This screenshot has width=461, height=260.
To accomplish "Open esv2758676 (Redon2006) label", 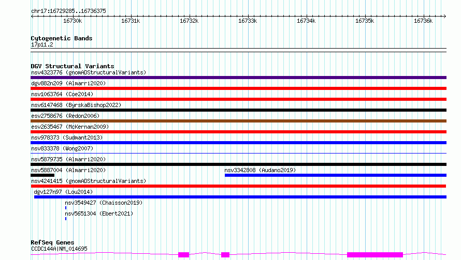I will click(65, 116).
